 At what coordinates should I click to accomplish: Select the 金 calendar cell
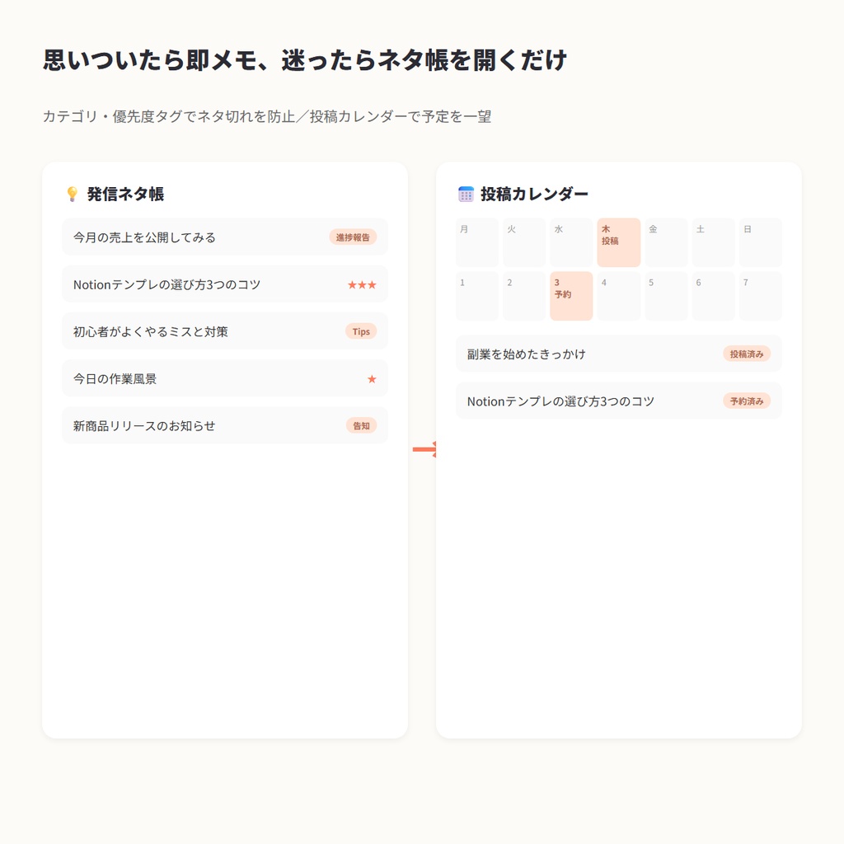(666, 242)
